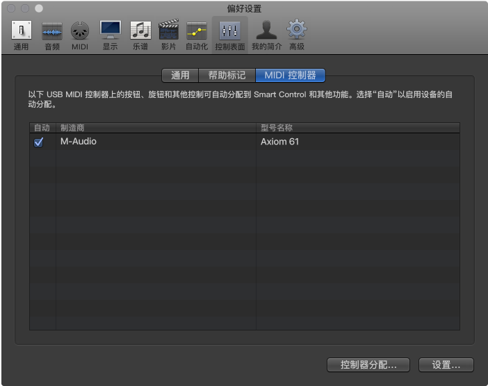Click the 控制器分配… button
Screen dimensions: 488x386
click(x=368, y=364)
